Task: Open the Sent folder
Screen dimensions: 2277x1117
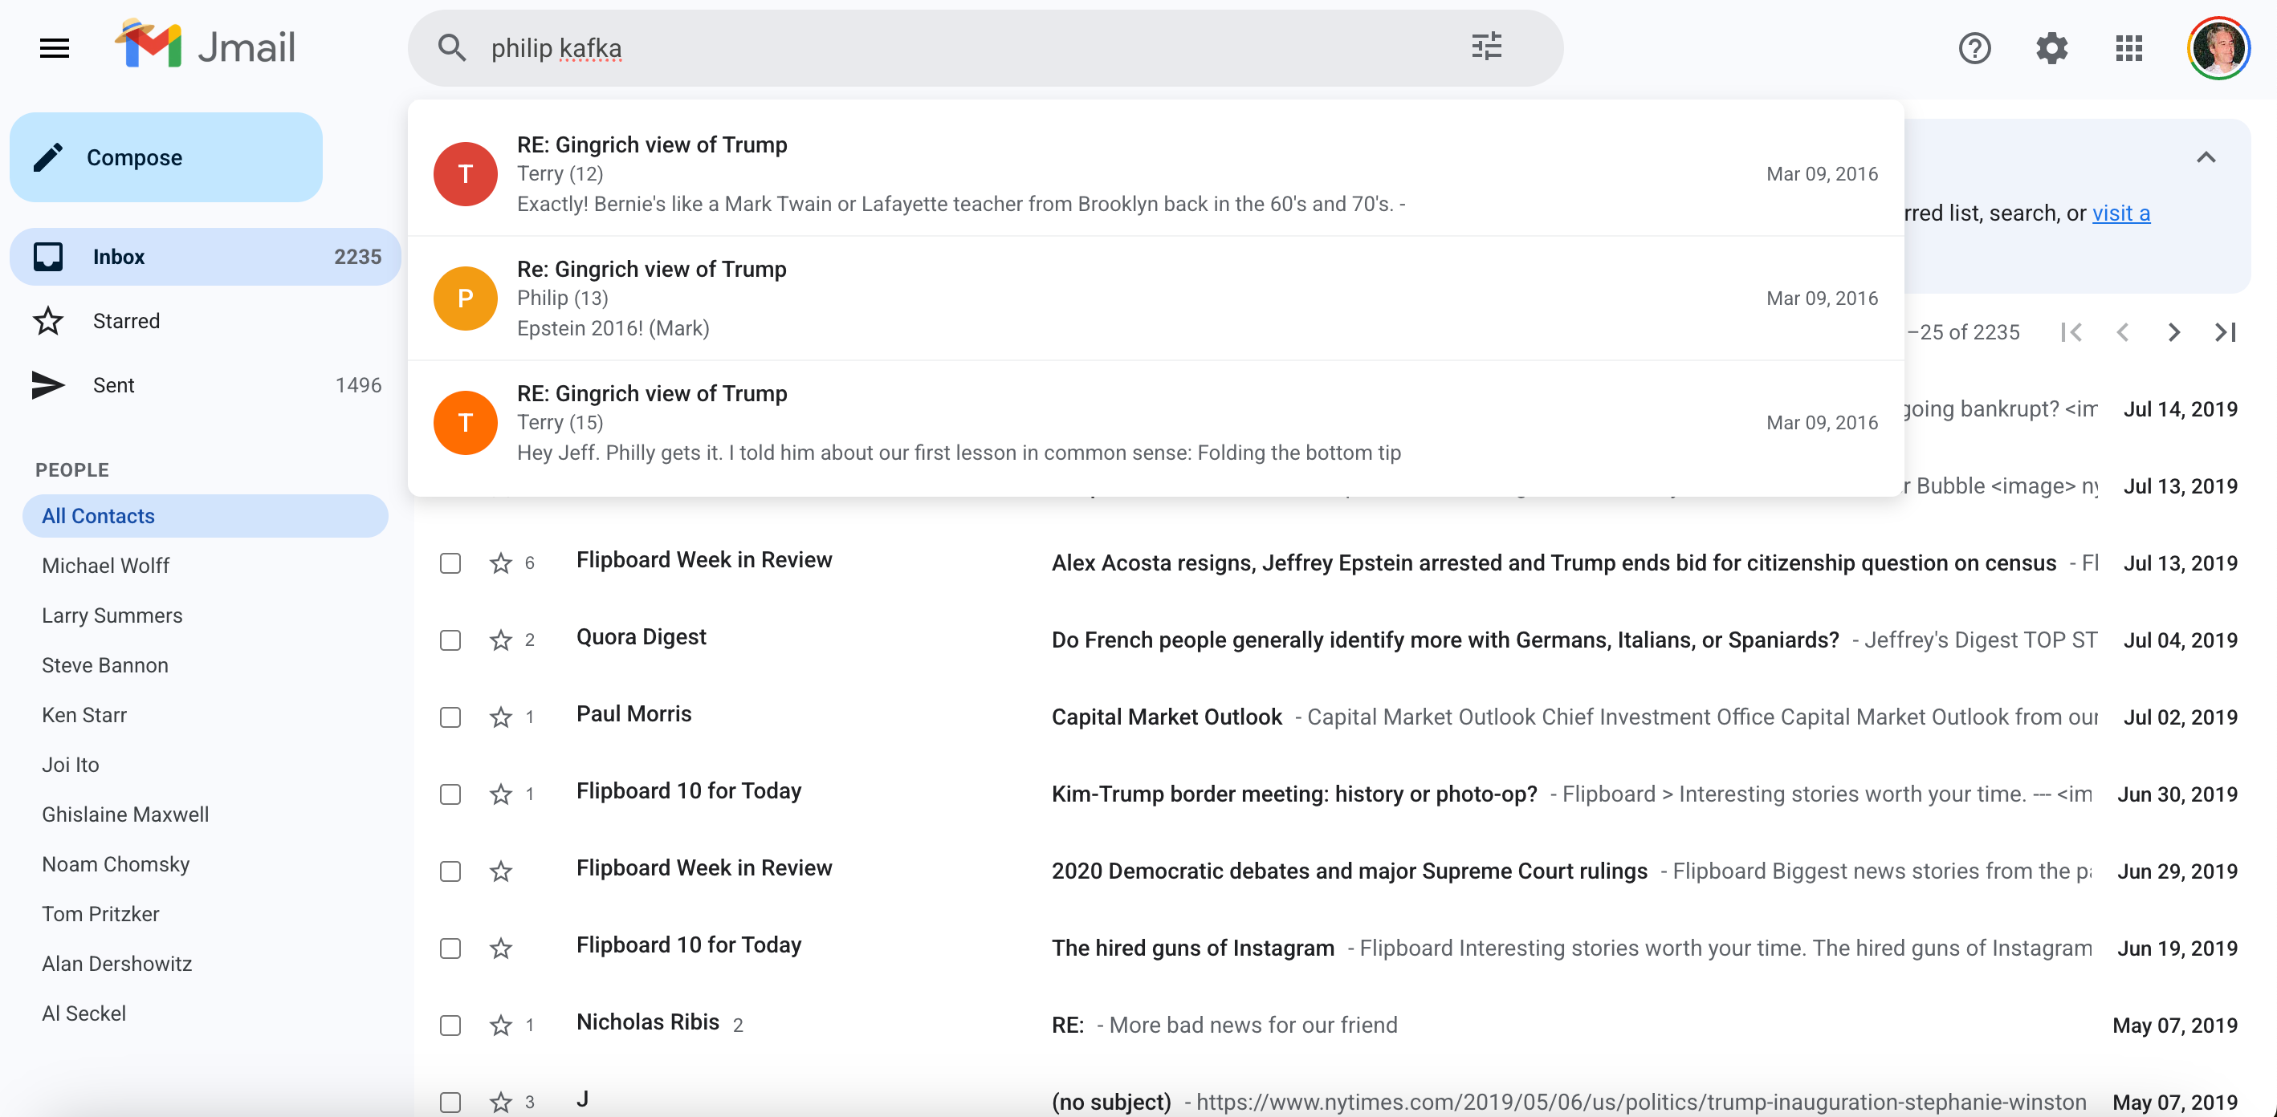Action: click(x=113, y=385)
